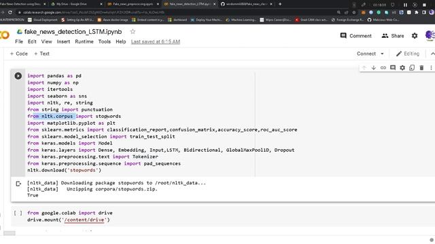Pause the screen recording
The image size is (435, 244).
405,5
